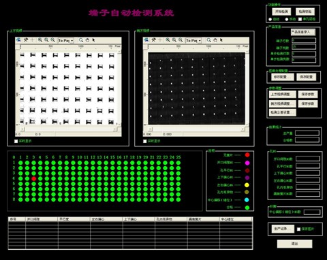327x260 pixels.
Task: Select the hand pan tool in top video toolbar
Action: pos(87,40)
